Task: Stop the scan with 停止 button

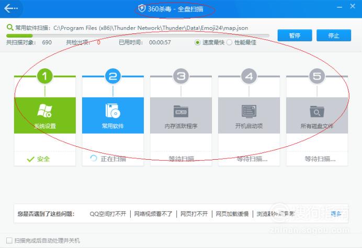Action: click(334, 36)
